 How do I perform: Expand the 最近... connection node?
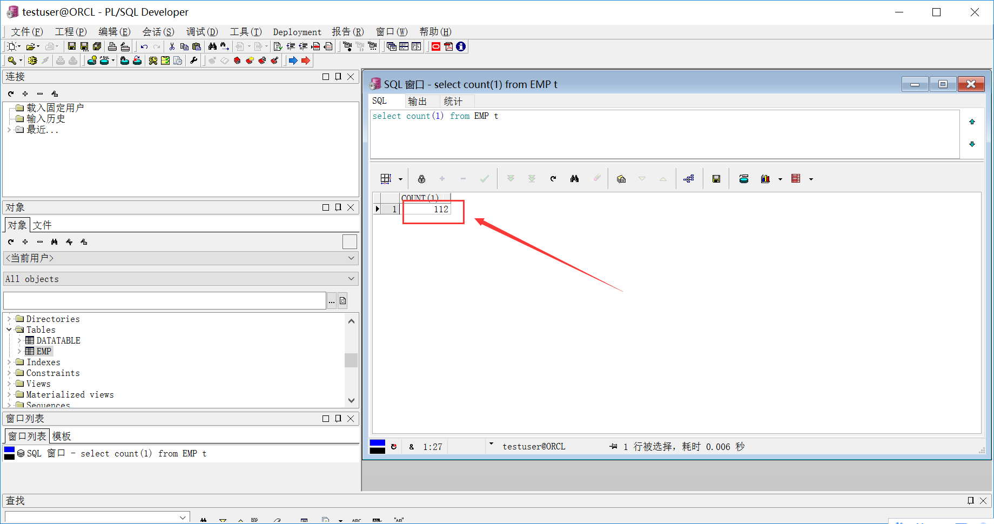(9, 130)
